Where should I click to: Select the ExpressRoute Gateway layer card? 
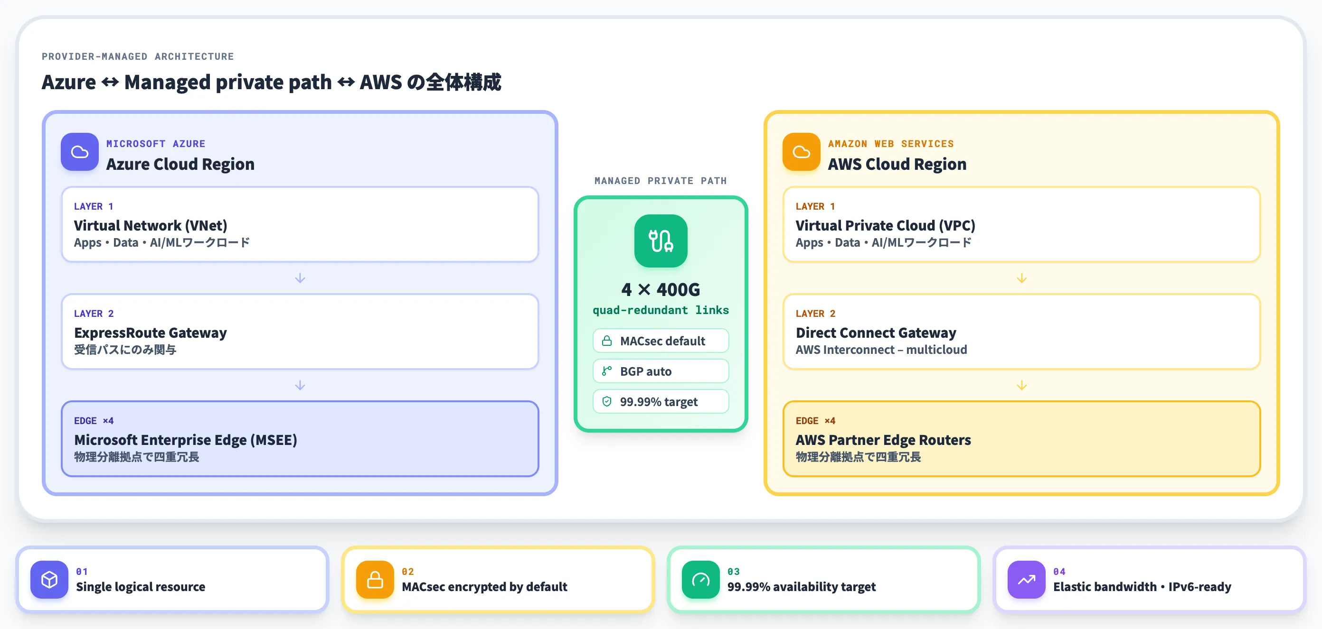tap(300, 332)
